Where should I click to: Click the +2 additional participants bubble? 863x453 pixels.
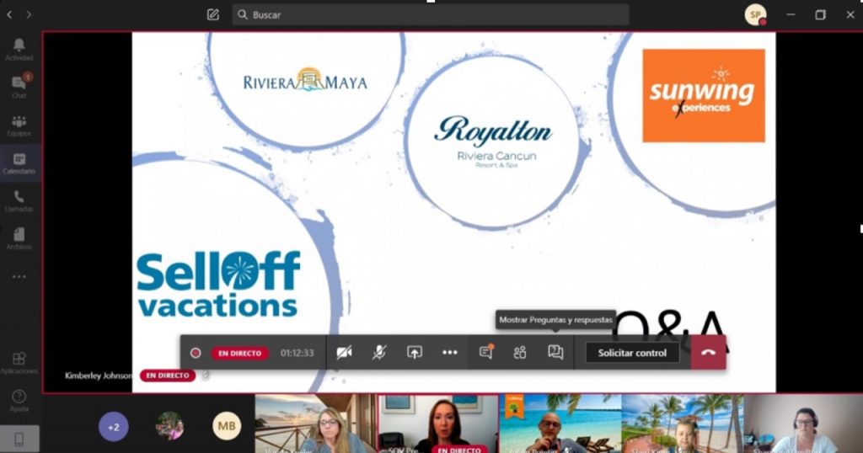pyautogui.click(x=114, y=427)
